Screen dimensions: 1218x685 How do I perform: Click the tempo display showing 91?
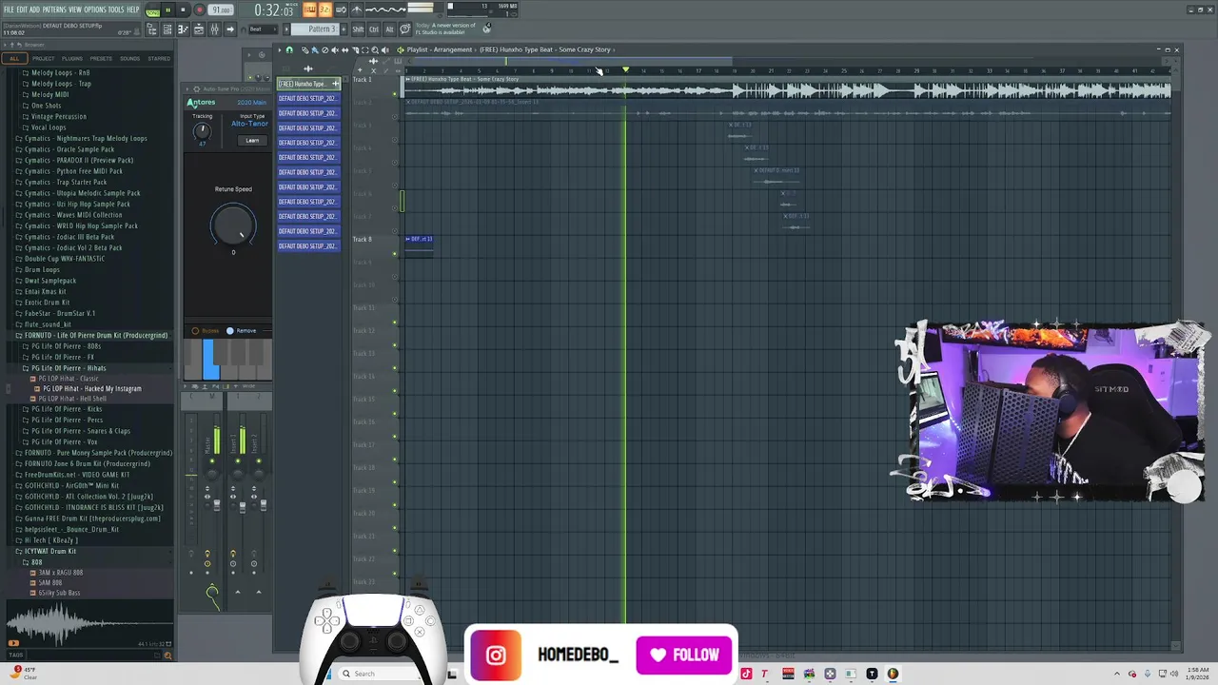(221, 10)
